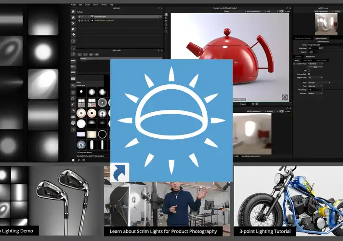Image resolution: width=343 pixels, height=241 pixels.
Task: Select the large white sphere light preset
Action: click(81, 124)
